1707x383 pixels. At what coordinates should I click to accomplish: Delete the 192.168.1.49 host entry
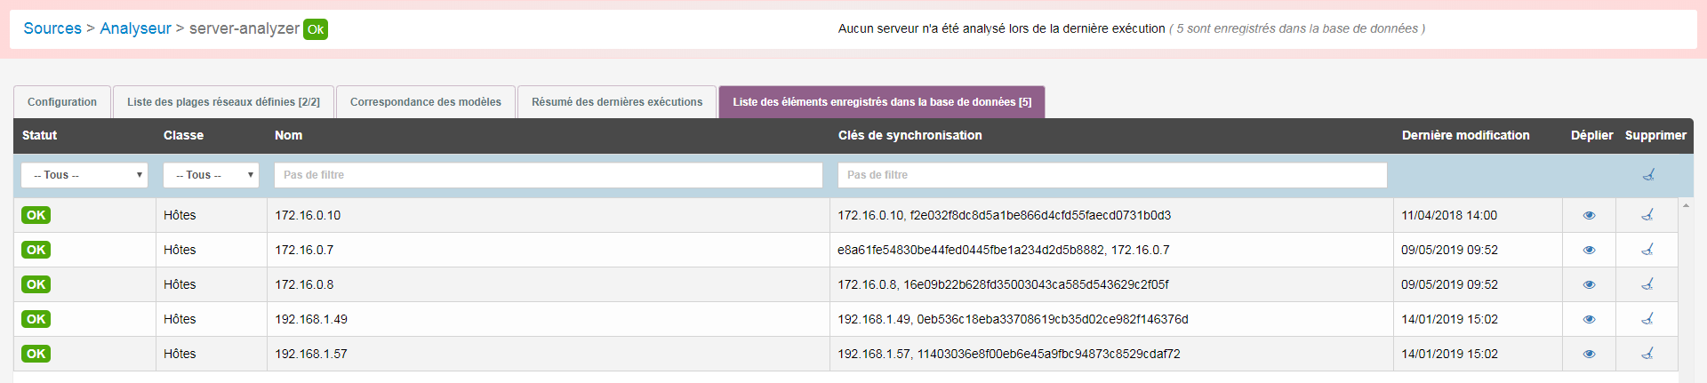1647,319
